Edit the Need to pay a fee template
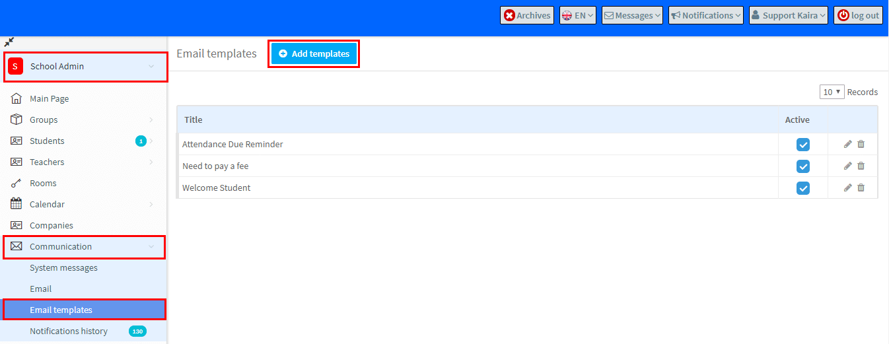 tap(848, 166)
